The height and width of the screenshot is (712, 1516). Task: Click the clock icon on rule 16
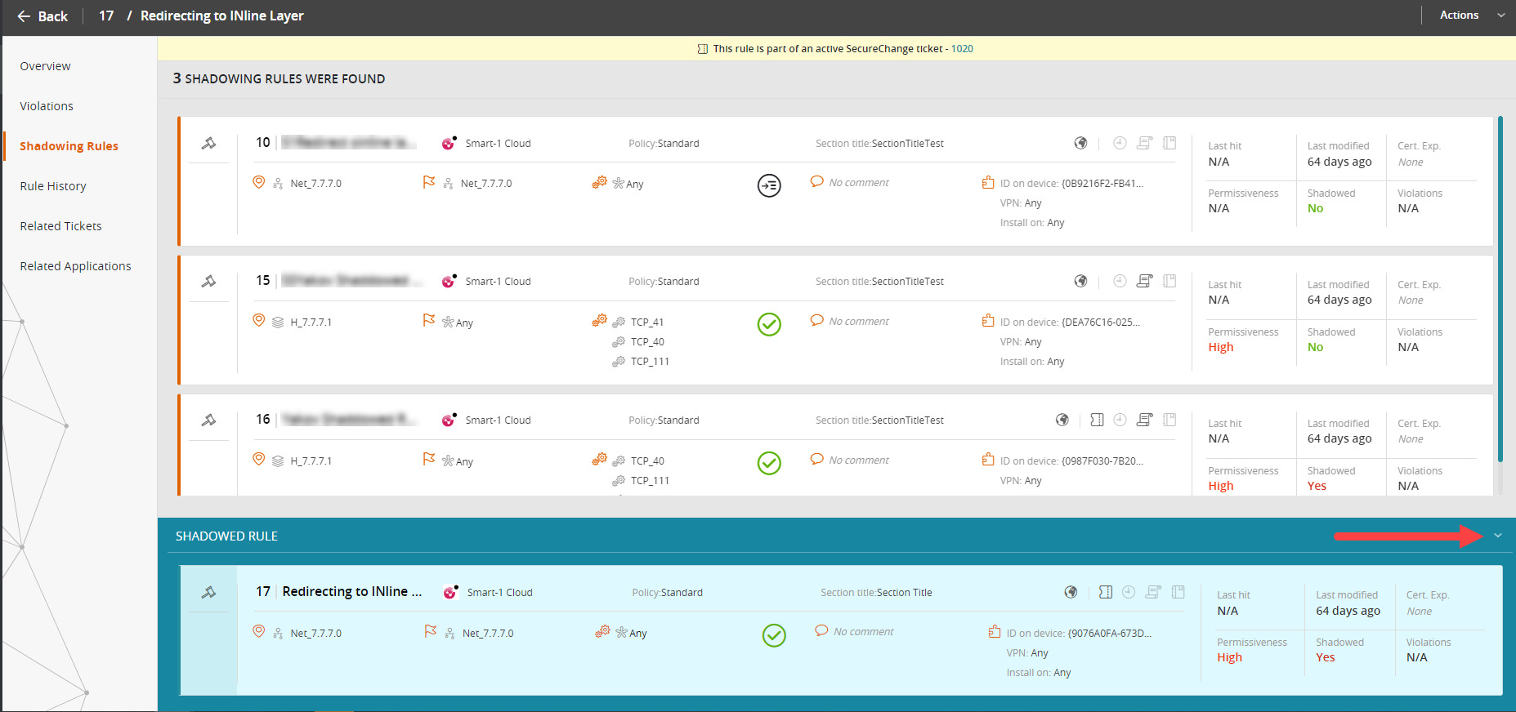coord(1120,420)
